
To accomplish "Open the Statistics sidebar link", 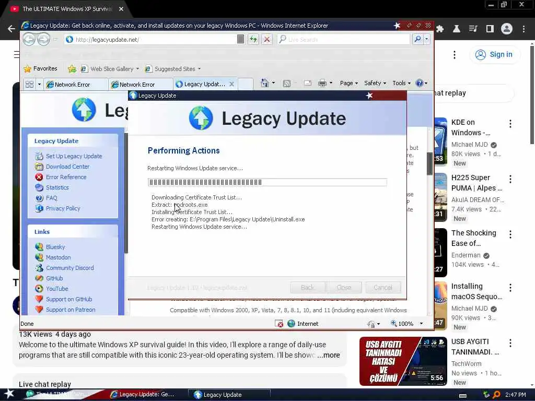I will 57,187.
